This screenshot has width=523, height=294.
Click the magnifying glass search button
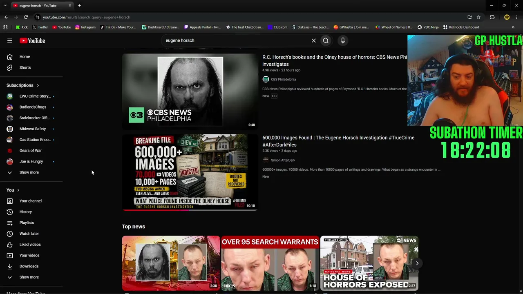326,40
